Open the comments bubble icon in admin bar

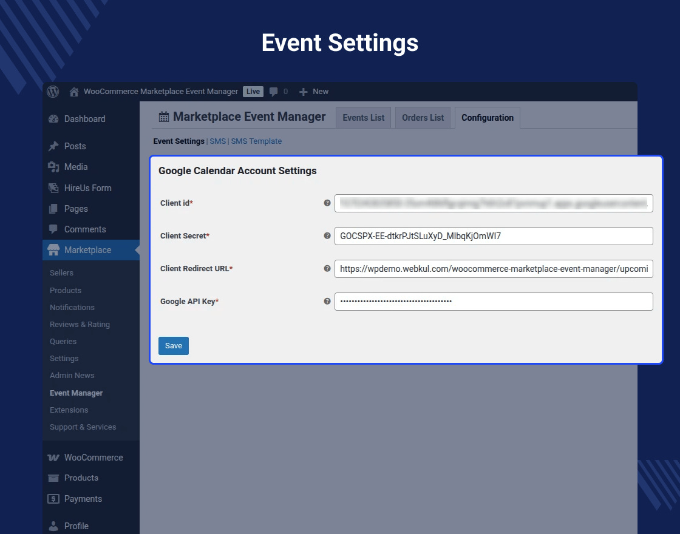tap(274, 92)
